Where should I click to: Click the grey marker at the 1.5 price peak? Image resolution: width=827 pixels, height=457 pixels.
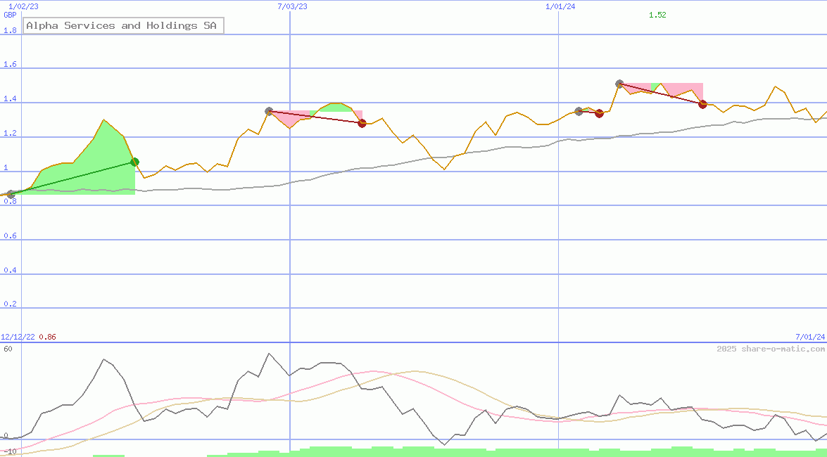click(x=619, y=84)
